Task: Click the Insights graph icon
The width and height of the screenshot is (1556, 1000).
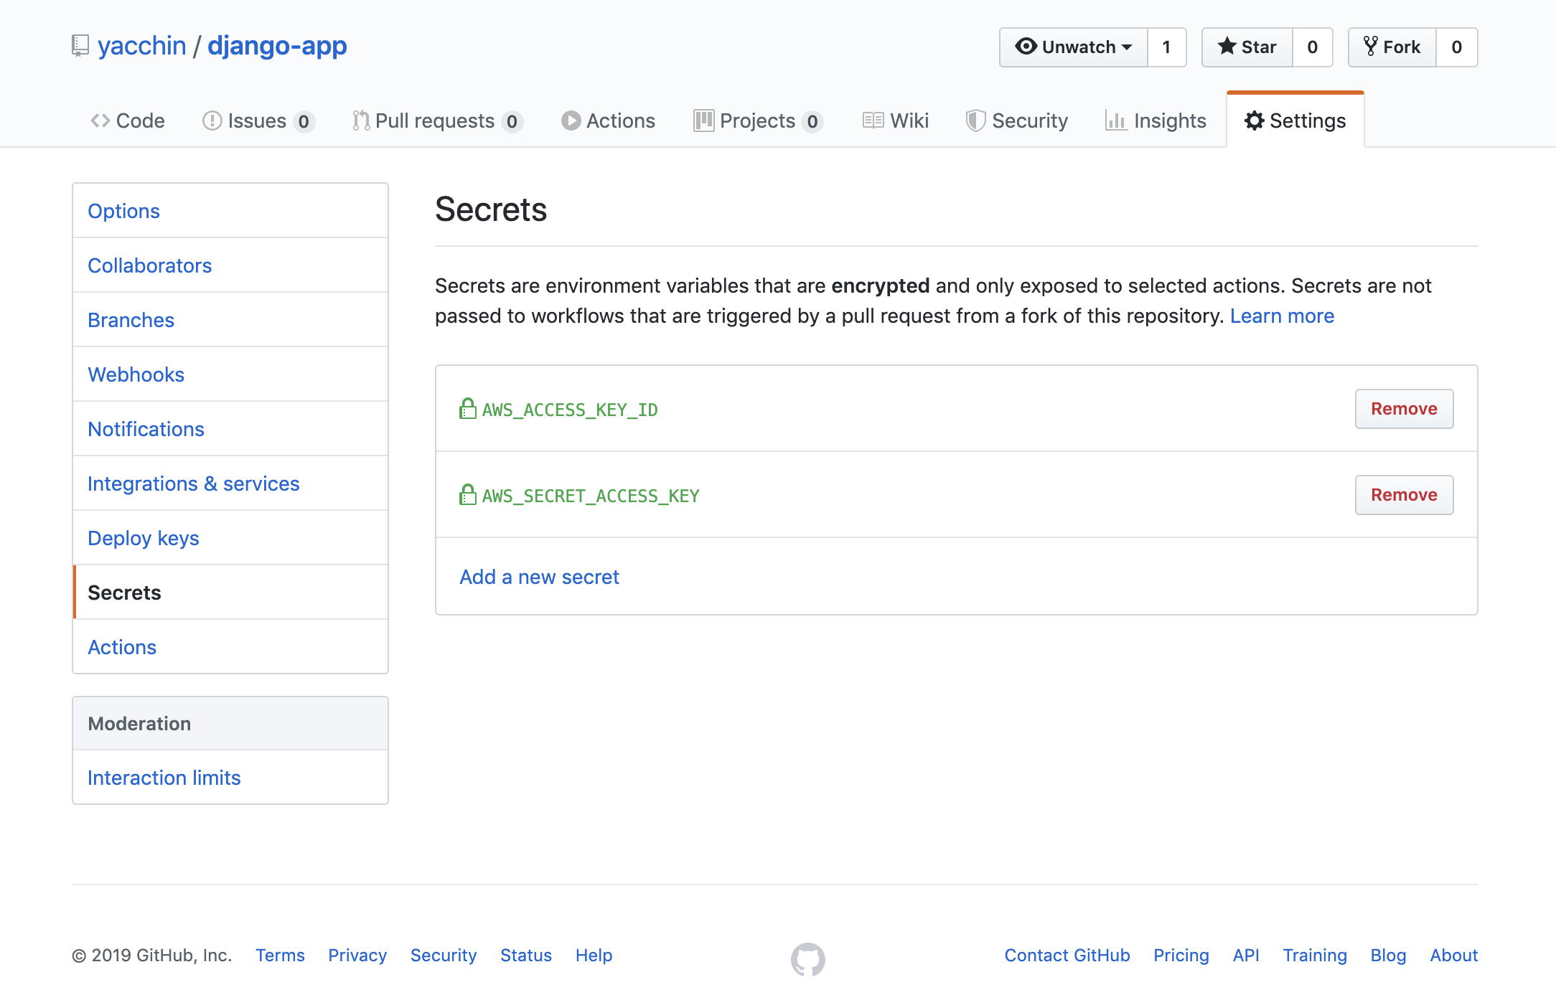Action: 1116,121
